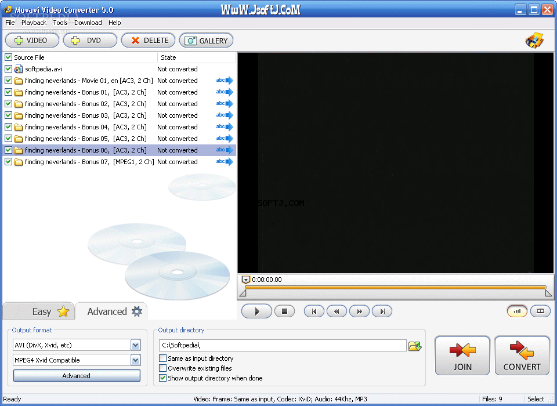Uncheck the Bonus 06 file checkbox
This screenshot has width=557, height=406.
pyautogui.click(x=8, y=150)
